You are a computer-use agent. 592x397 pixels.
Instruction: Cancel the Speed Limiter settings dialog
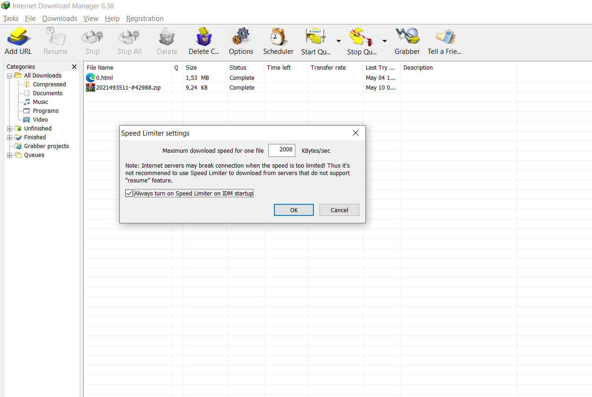(339, 210)
